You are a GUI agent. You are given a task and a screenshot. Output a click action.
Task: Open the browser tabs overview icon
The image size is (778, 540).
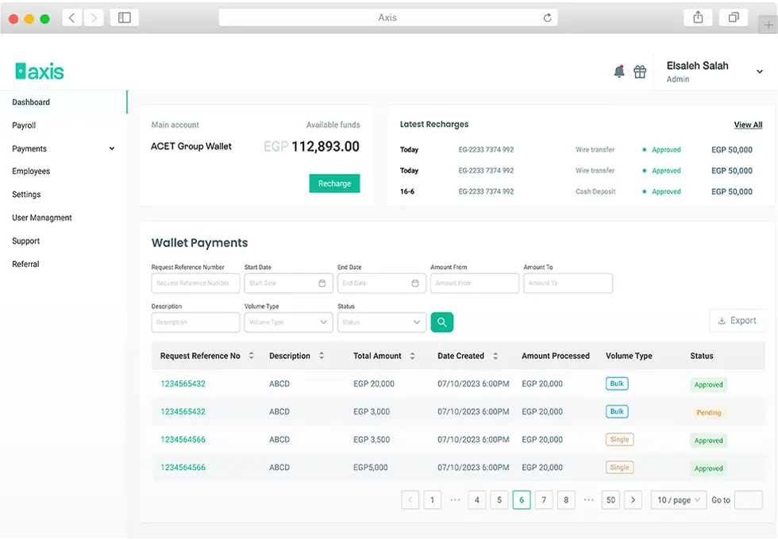click(734, 17)
